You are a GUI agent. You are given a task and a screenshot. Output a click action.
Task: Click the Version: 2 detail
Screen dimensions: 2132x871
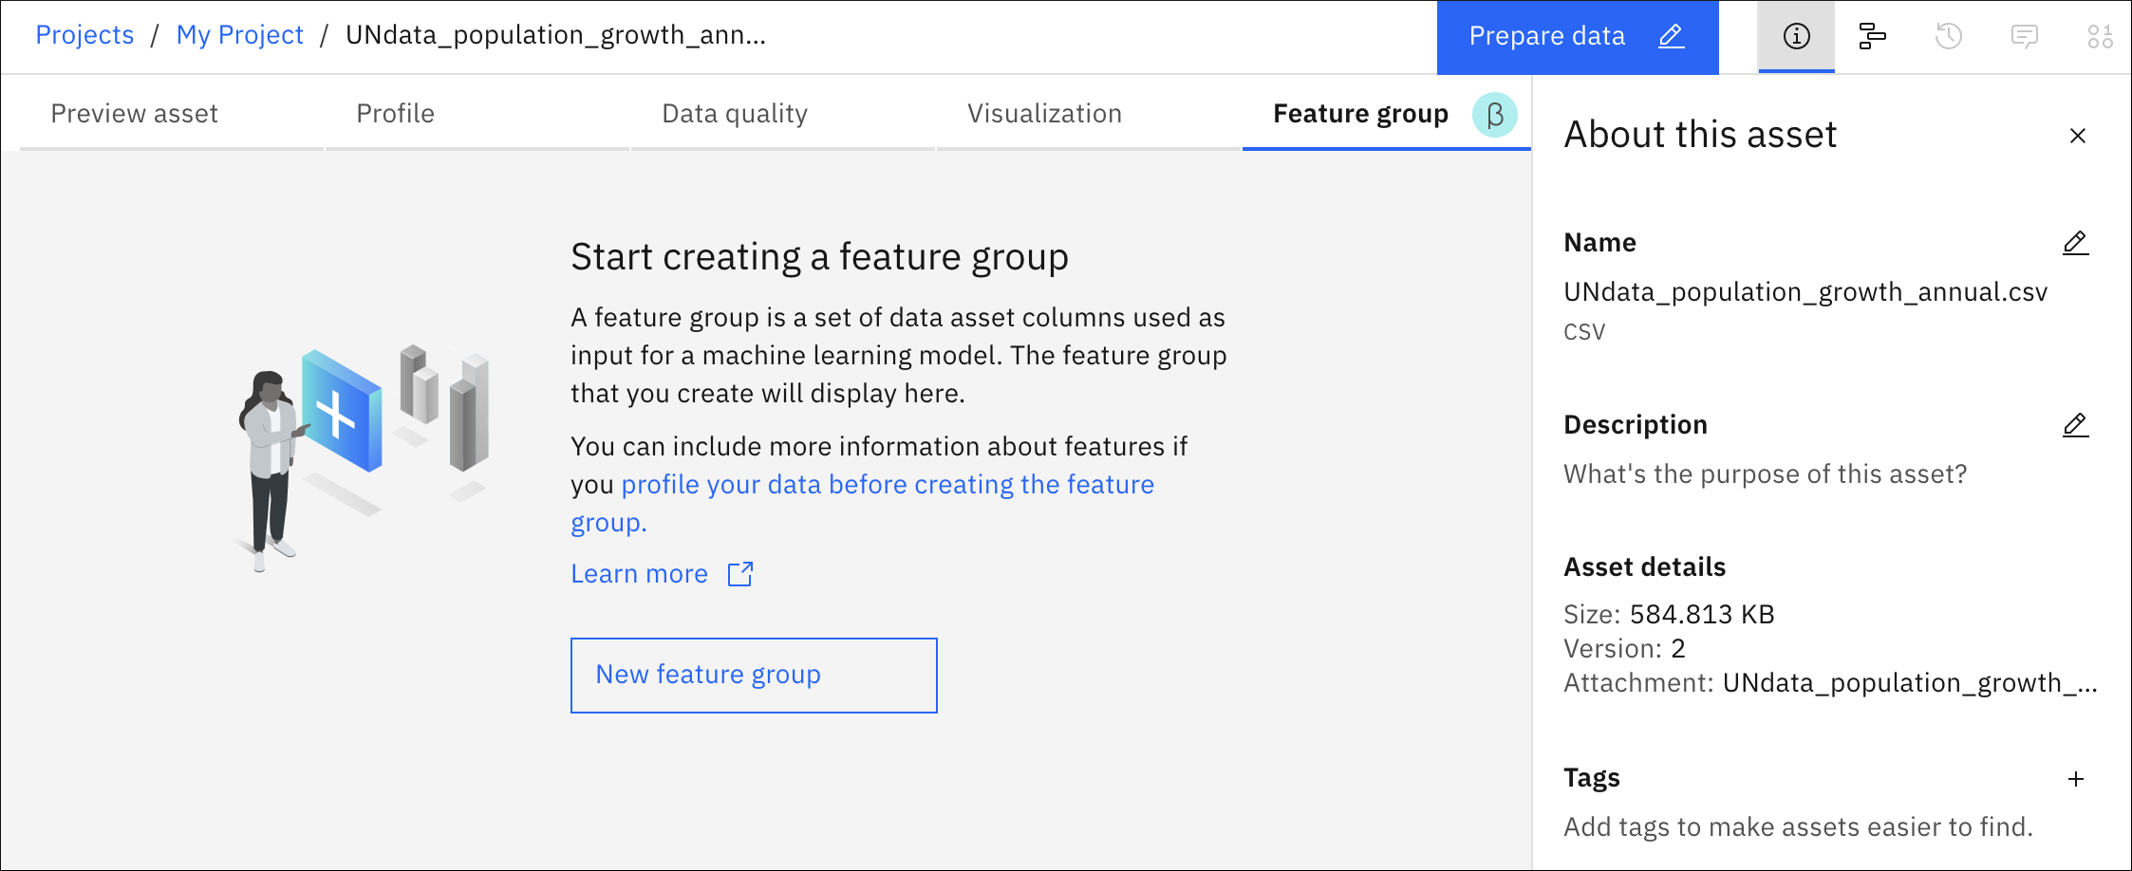click(1624, 649)
